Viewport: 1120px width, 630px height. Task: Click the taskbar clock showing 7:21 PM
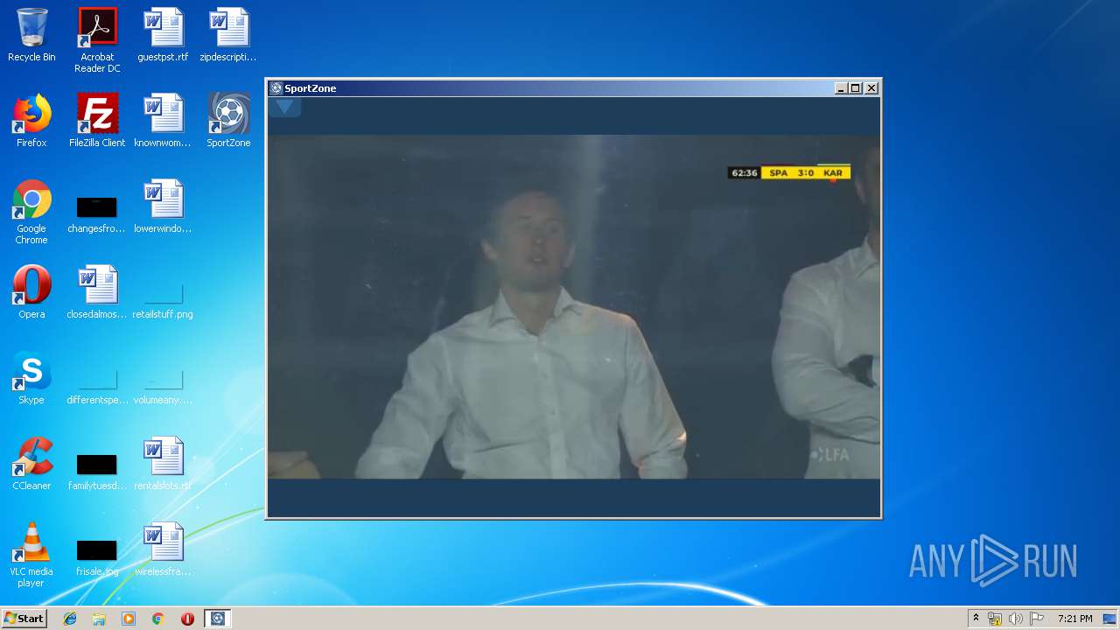[1074, 619]
